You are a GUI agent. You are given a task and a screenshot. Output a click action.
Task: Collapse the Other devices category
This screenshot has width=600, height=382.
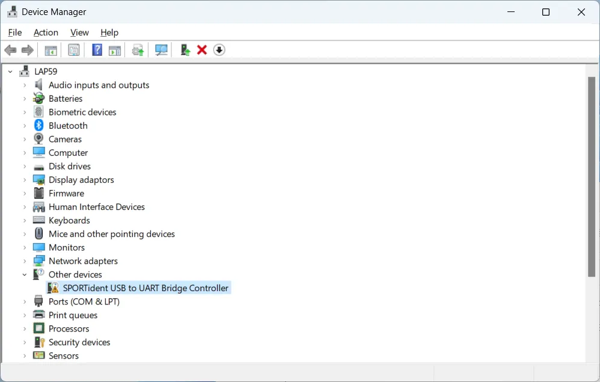coord(25,274)
